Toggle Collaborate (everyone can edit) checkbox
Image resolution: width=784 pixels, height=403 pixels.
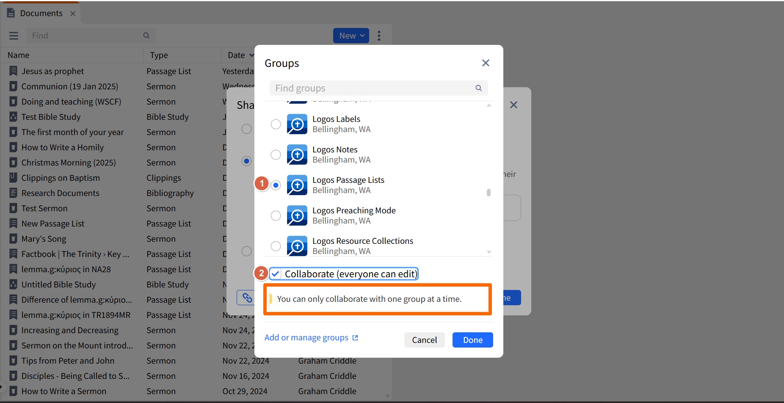click(276, 274)
